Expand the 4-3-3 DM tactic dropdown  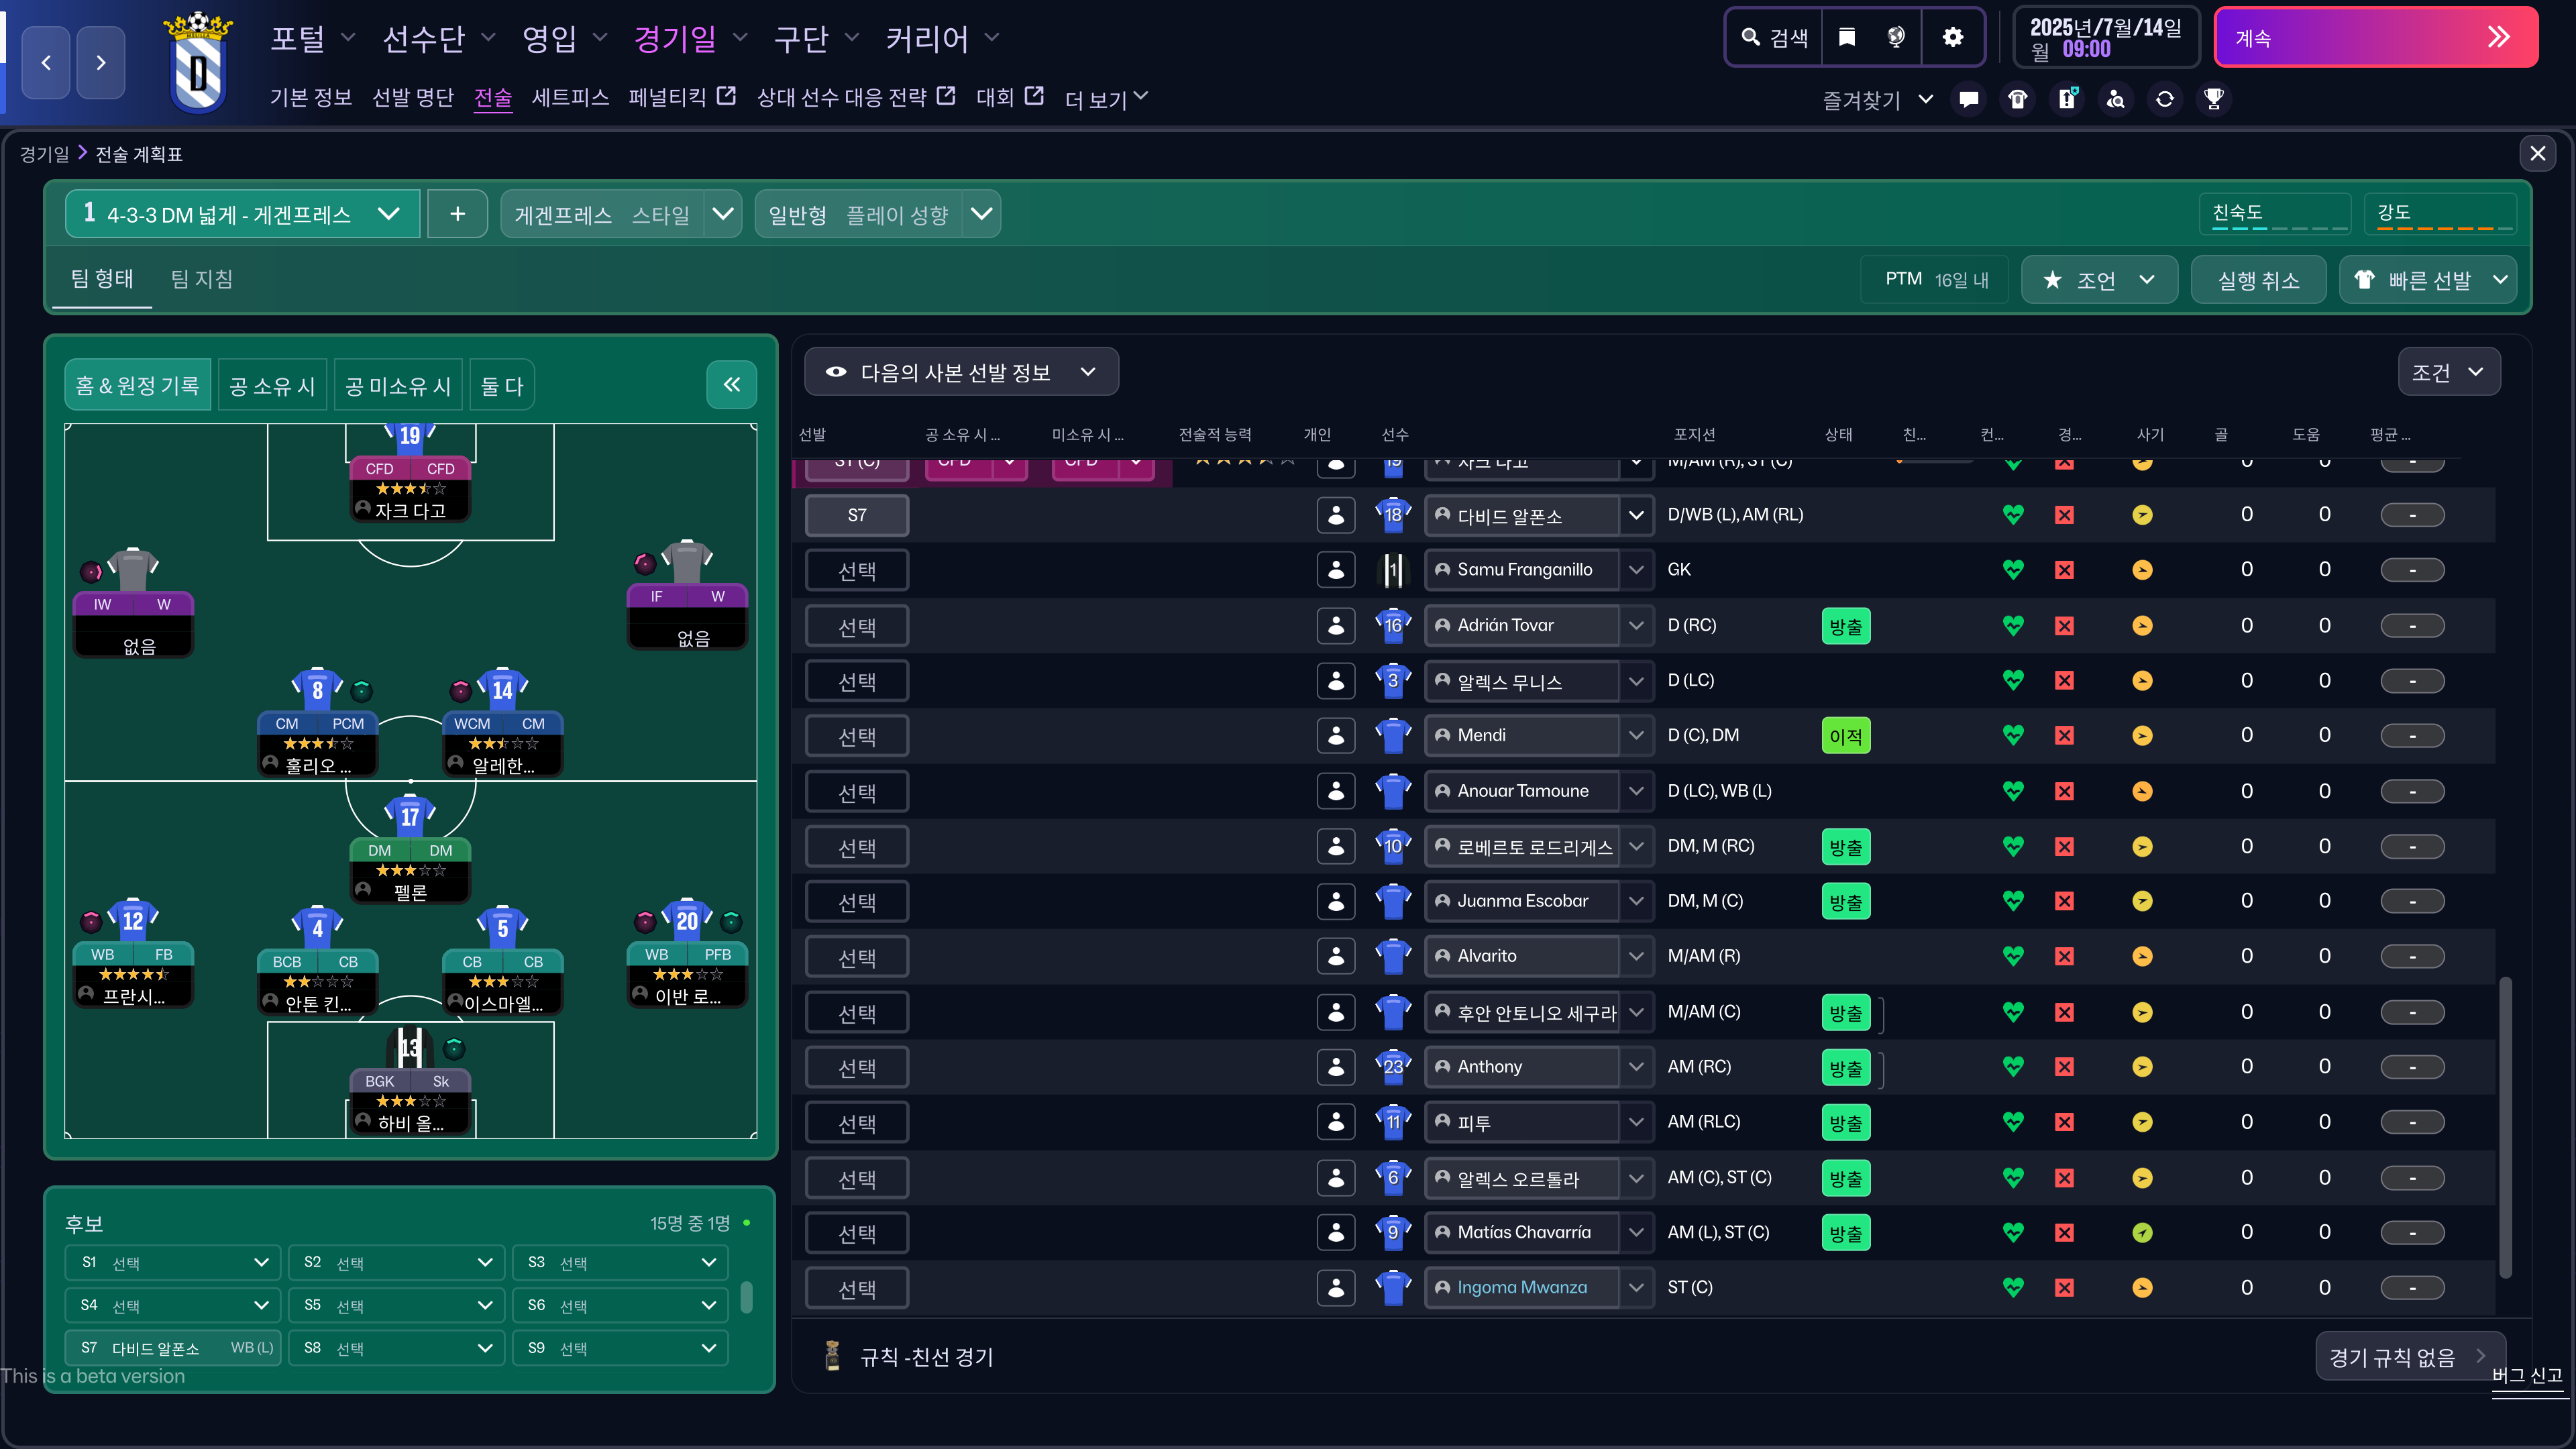pos(388,214)
